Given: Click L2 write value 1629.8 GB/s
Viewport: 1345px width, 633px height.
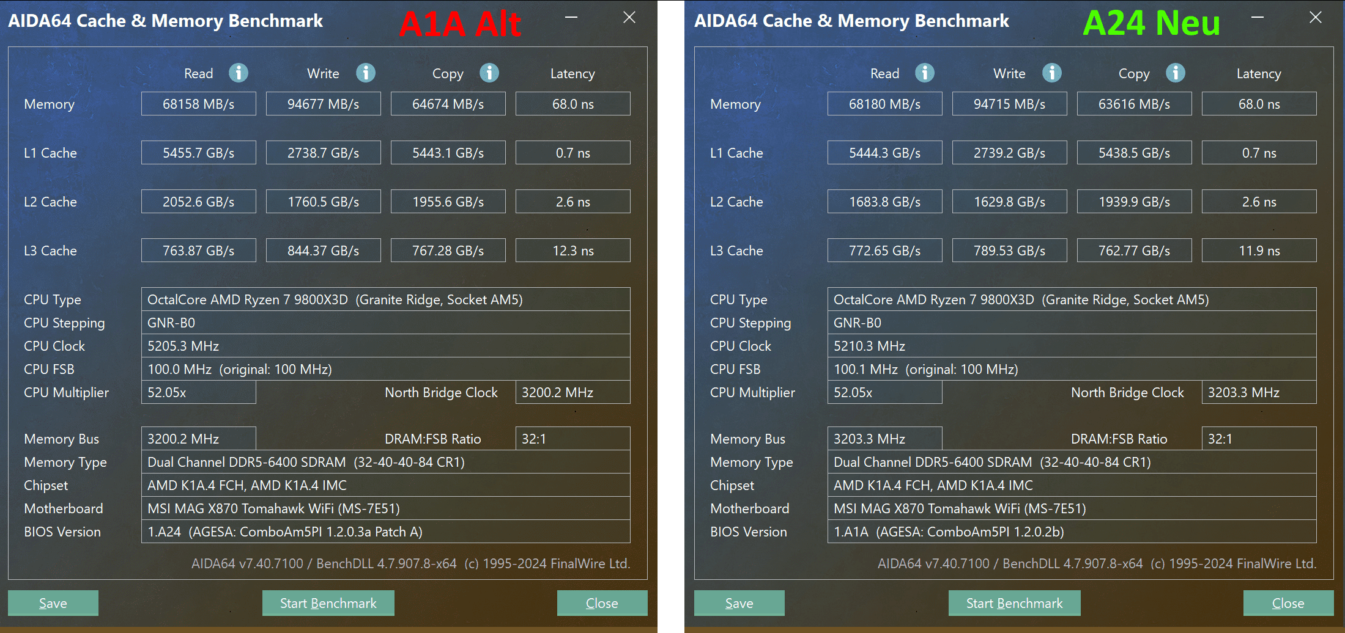Looking at the screenshot, I should [x=1010, y=202].
